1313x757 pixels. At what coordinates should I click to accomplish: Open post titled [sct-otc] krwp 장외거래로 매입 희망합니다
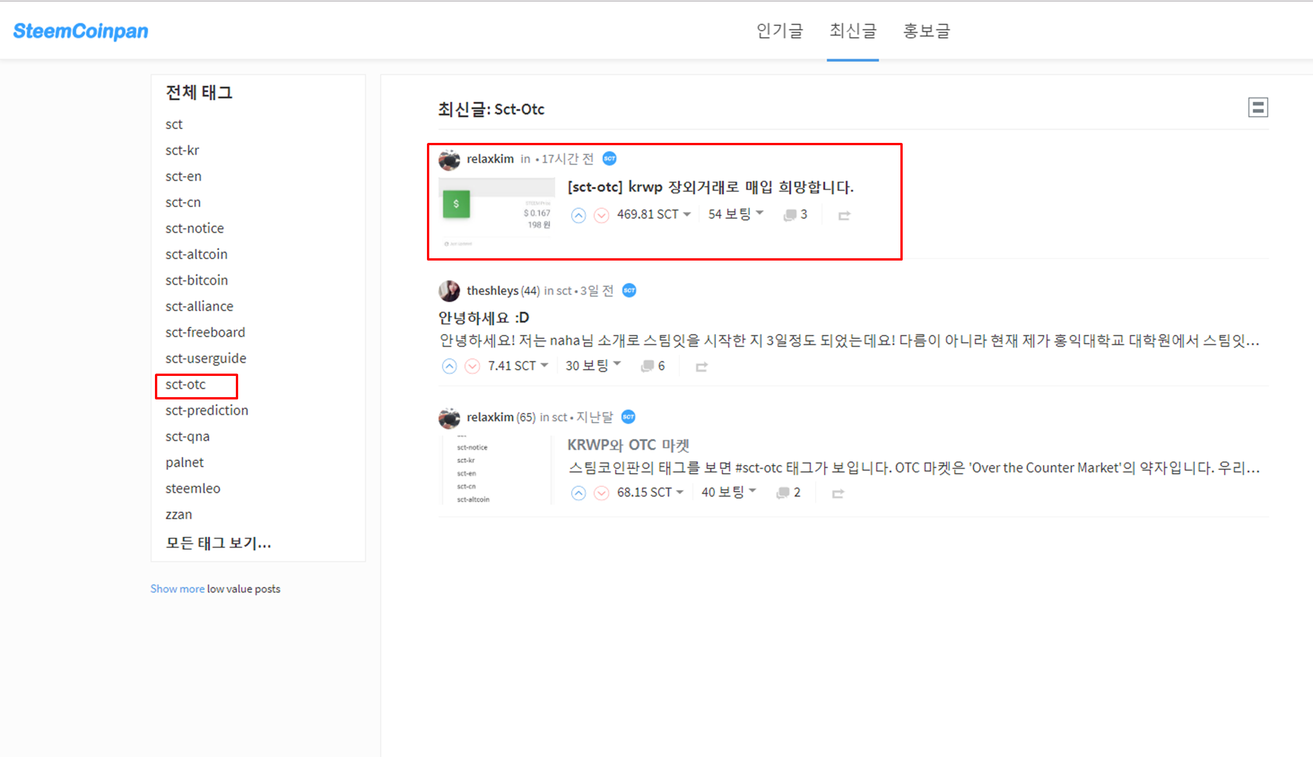710,187
